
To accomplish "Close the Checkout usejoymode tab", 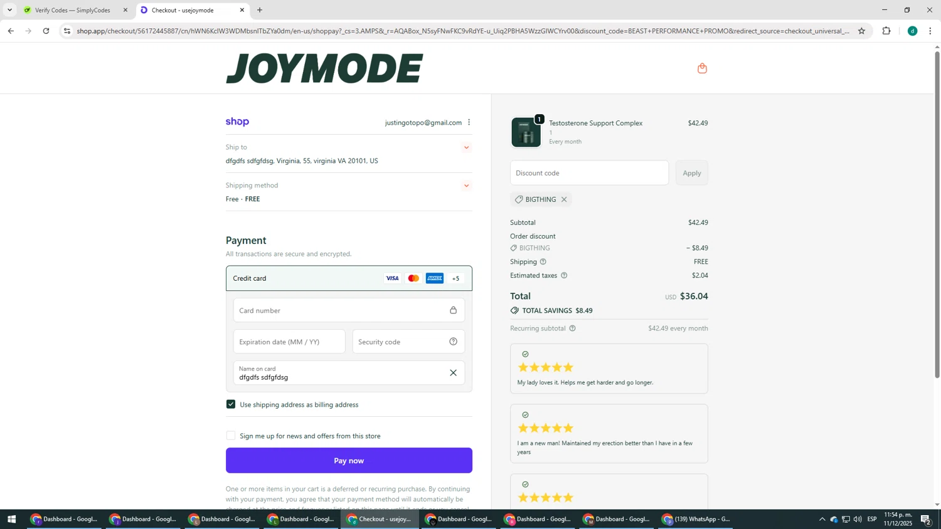I will click(x=242, y=10).
